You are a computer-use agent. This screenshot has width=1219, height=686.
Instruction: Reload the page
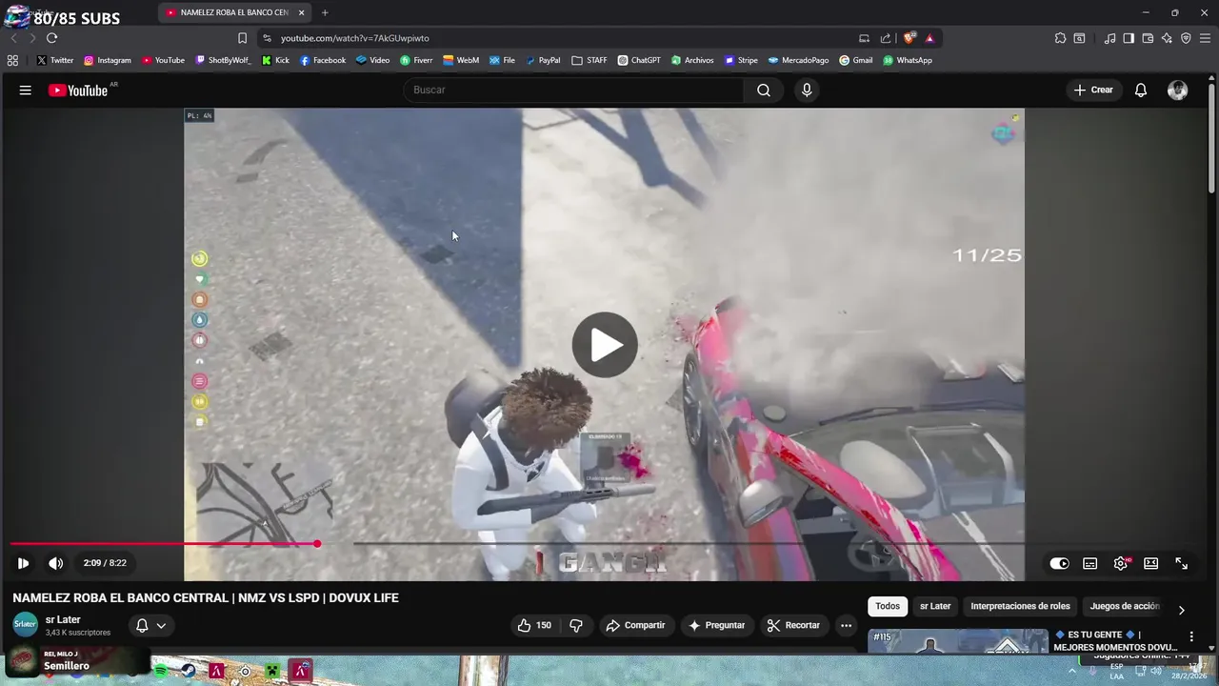pos(51,38)
